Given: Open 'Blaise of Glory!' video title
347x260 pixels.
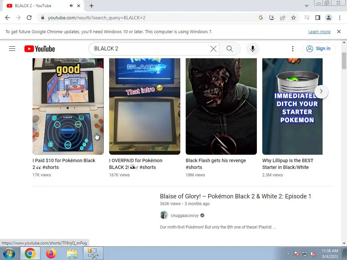Looking at the screenshot, I should (236, 196).
